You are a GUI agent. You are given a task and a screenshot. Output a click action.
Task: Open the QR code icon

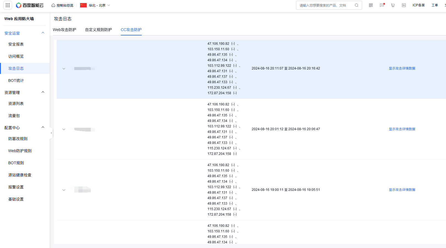point(371,5)
